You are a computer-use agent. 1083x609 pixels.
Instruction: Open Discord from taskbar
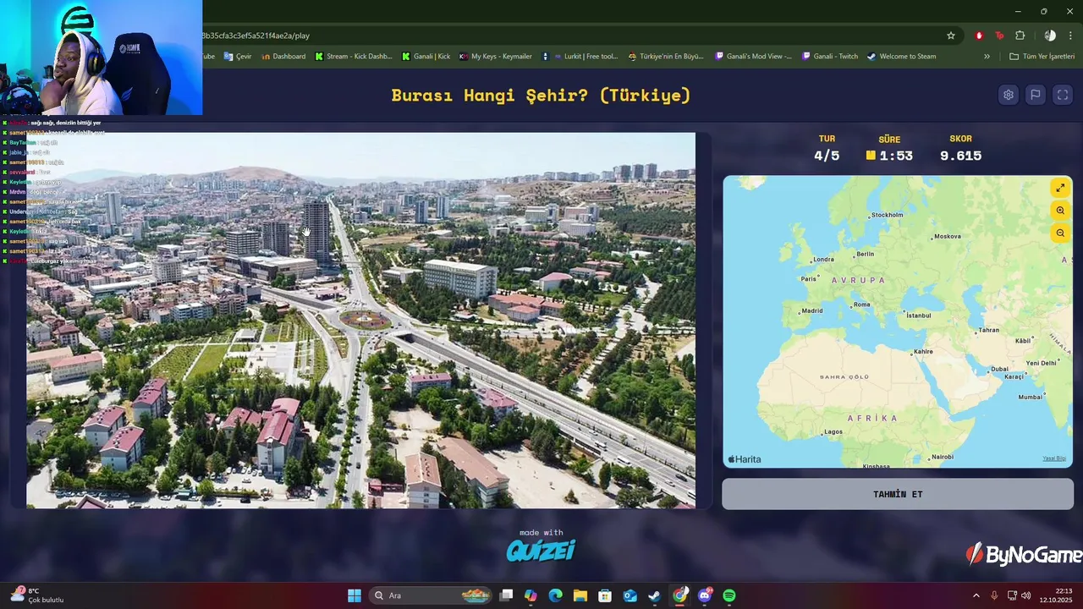[x=705, y=595]
